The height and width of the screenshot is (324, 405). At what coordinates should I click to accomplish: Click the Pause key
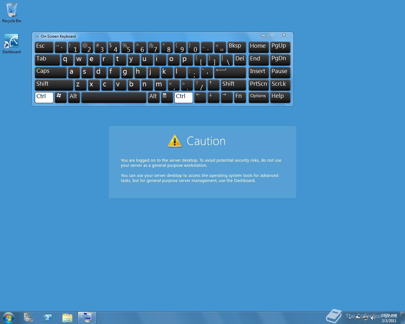click(280, 72)
